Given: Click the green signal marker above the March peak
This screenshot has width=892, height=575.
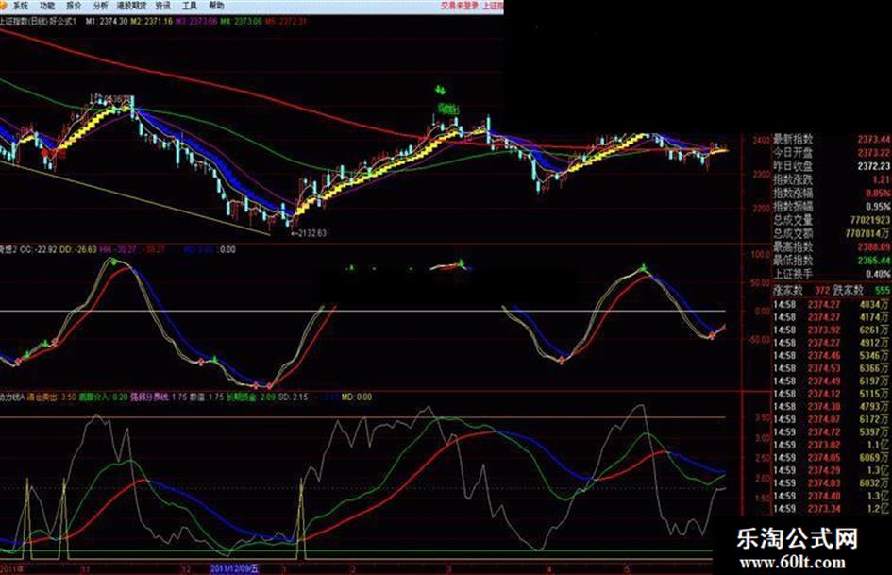Looking at the screenshot, I should point(440,90).
